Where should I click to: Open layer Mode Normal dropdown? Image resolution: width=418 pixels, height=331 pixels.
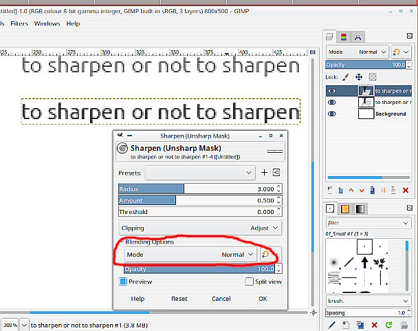coord(357,52)
